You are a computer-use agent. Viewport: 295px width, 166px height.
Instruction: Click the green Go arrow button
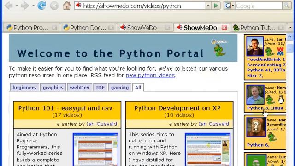click(216, 6)
